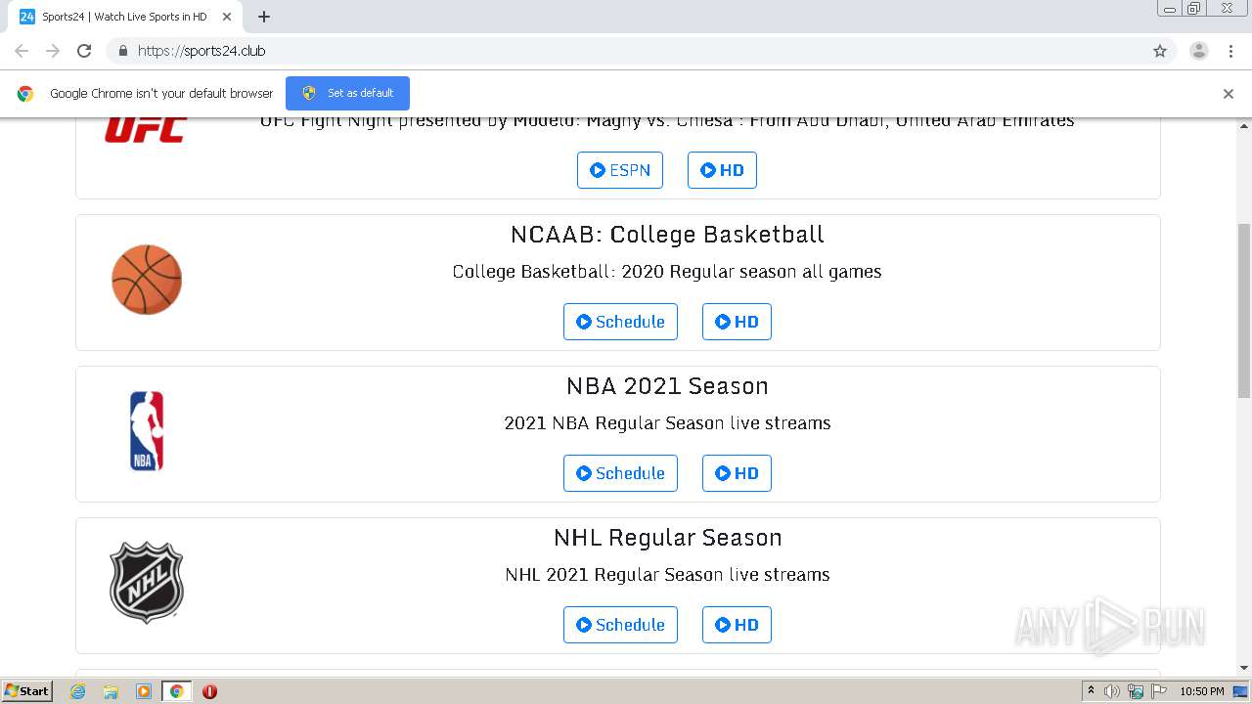This screenshot has width=1252, height=704.
Task: Click the site security padlock icon
Action: tap(122, 51)
